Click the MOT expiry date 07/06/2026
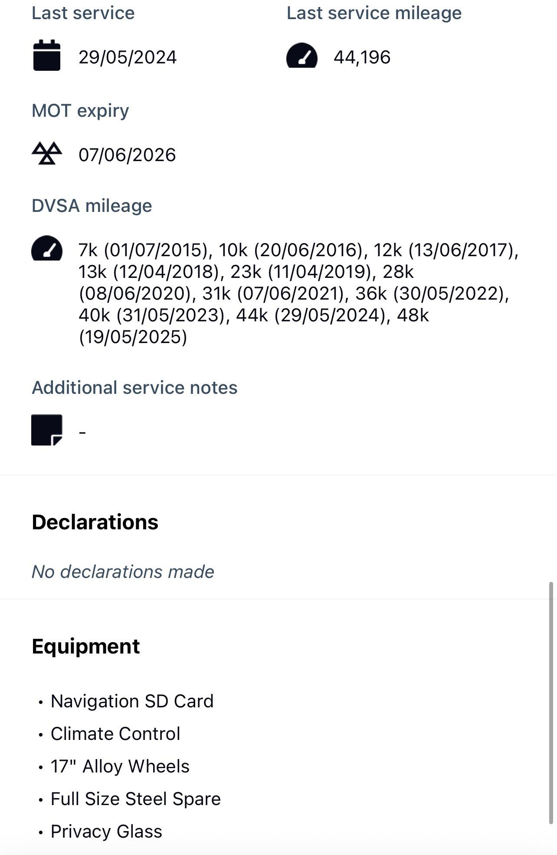 (x=127, y=155)
